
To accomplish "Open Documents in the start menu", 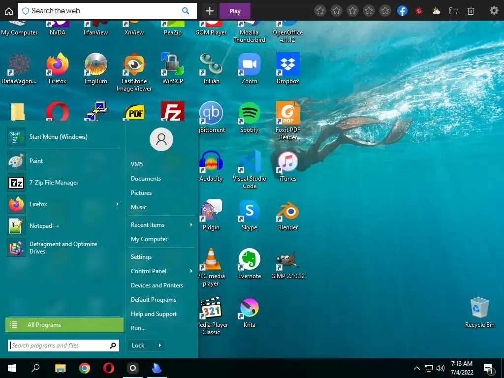I will pos(146,178).
